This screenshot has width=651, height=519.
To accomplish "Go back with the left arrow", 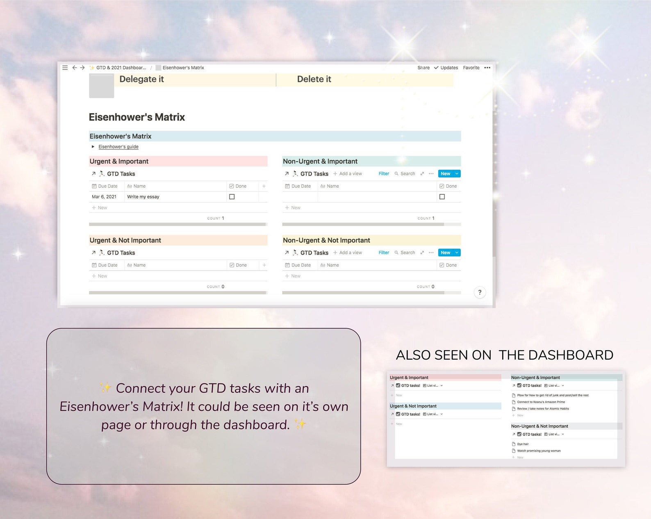I will point(74,68).
